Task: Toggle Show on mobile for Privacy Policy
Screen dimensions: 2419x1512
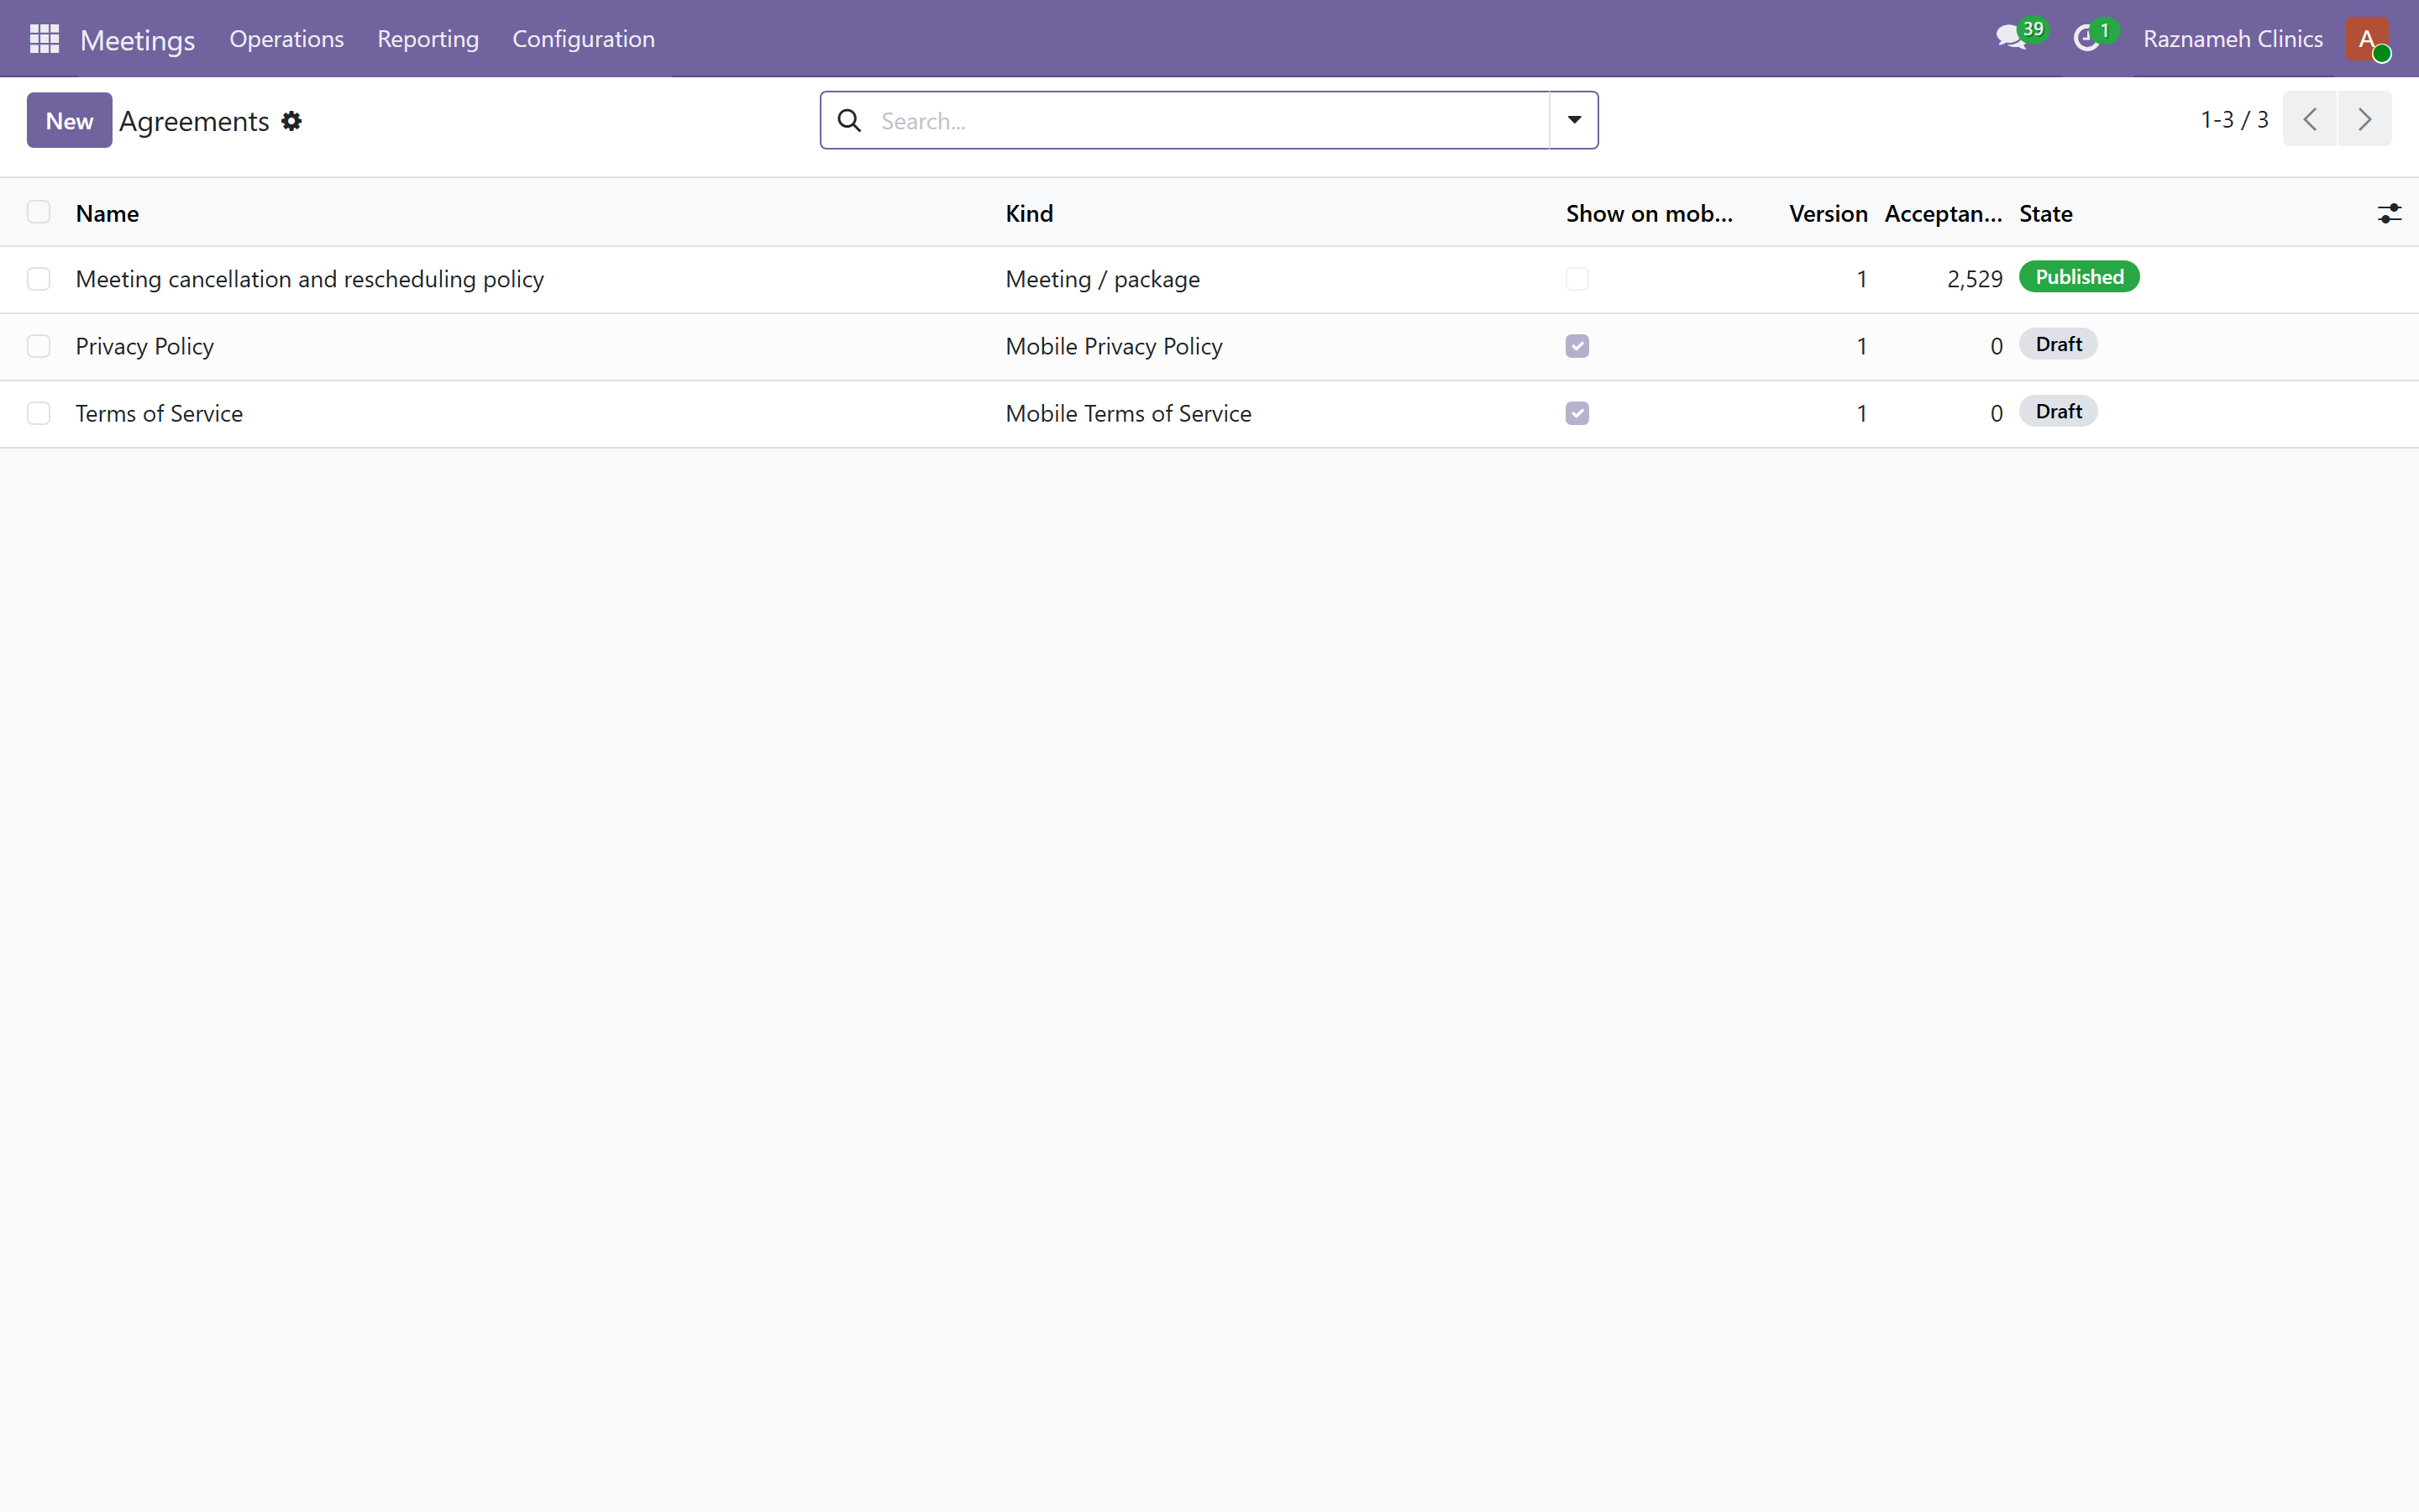Action: 1577,346
